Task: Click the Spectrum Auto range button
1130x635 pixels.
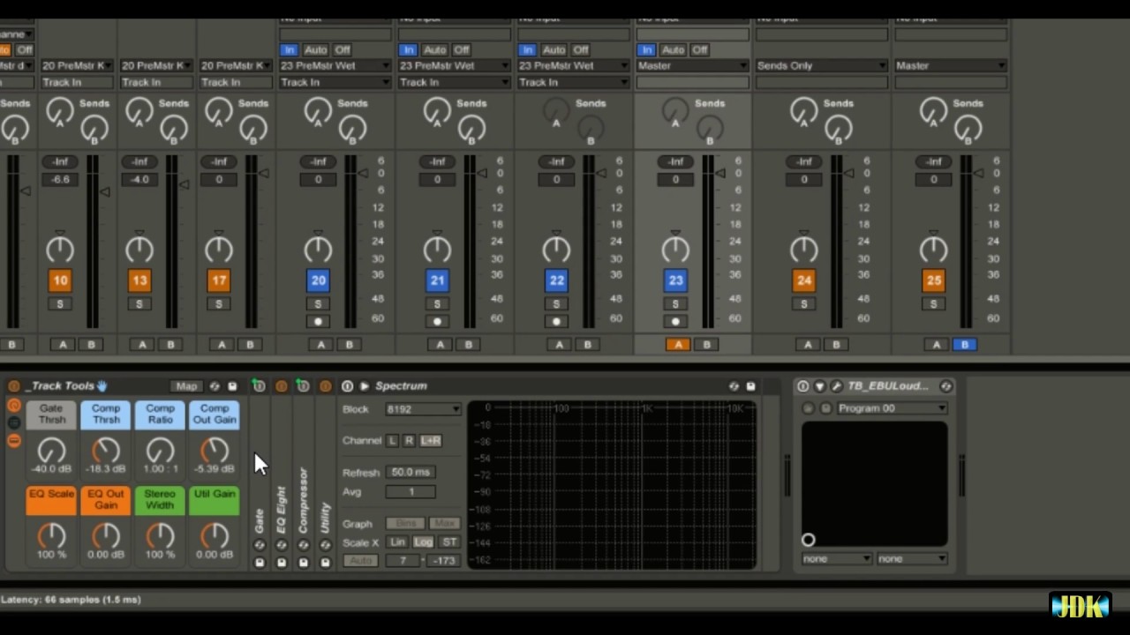Action: point(360,561)
